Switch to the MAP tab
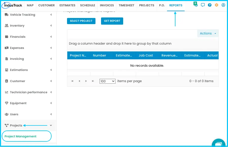Viewport: 228px width, 147px height. (30, 5)
